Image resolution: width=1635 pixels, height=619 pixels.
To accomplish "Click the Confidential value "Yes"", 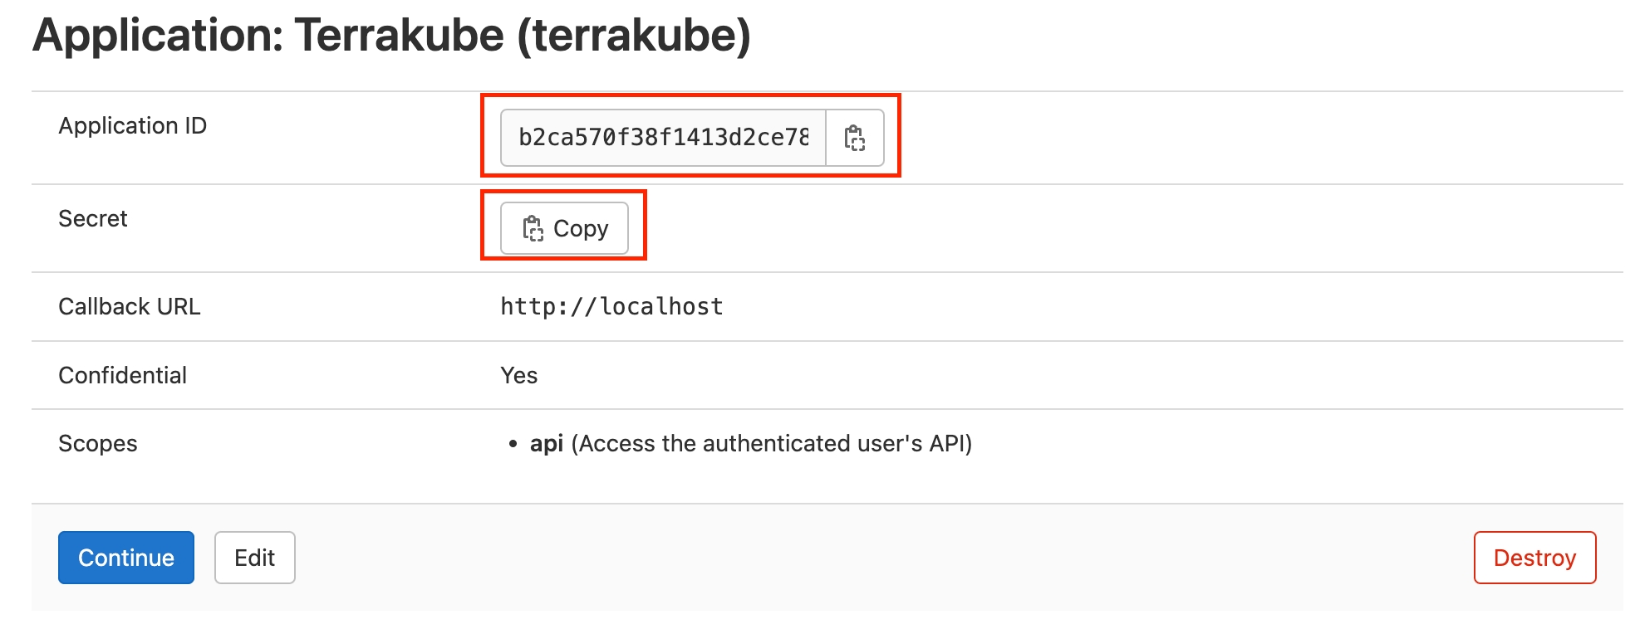I will [x=518, y=376].
